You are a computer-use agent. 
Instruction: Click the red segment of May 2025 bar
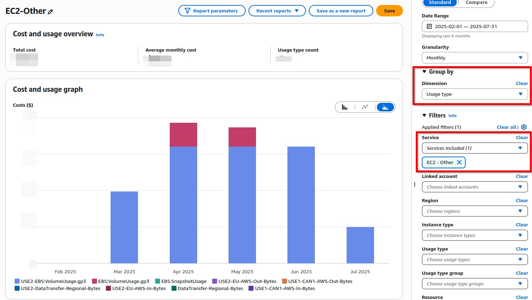tap(242, 137)
